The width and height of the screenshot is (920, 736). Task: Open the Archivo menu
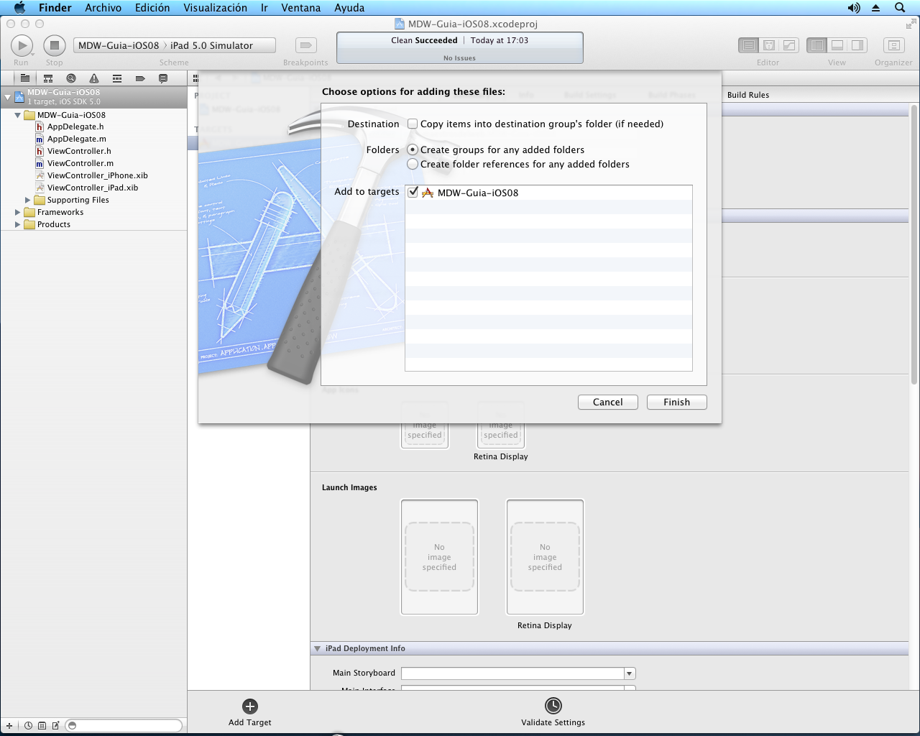[x=103, y=8]
